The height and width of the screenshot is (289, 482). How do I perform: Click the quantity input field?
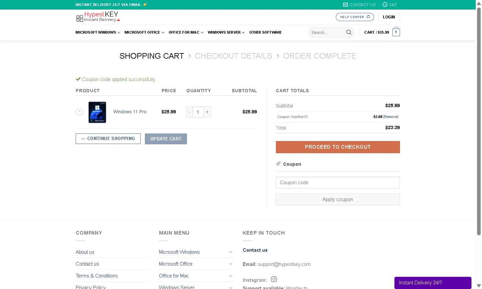198,112
